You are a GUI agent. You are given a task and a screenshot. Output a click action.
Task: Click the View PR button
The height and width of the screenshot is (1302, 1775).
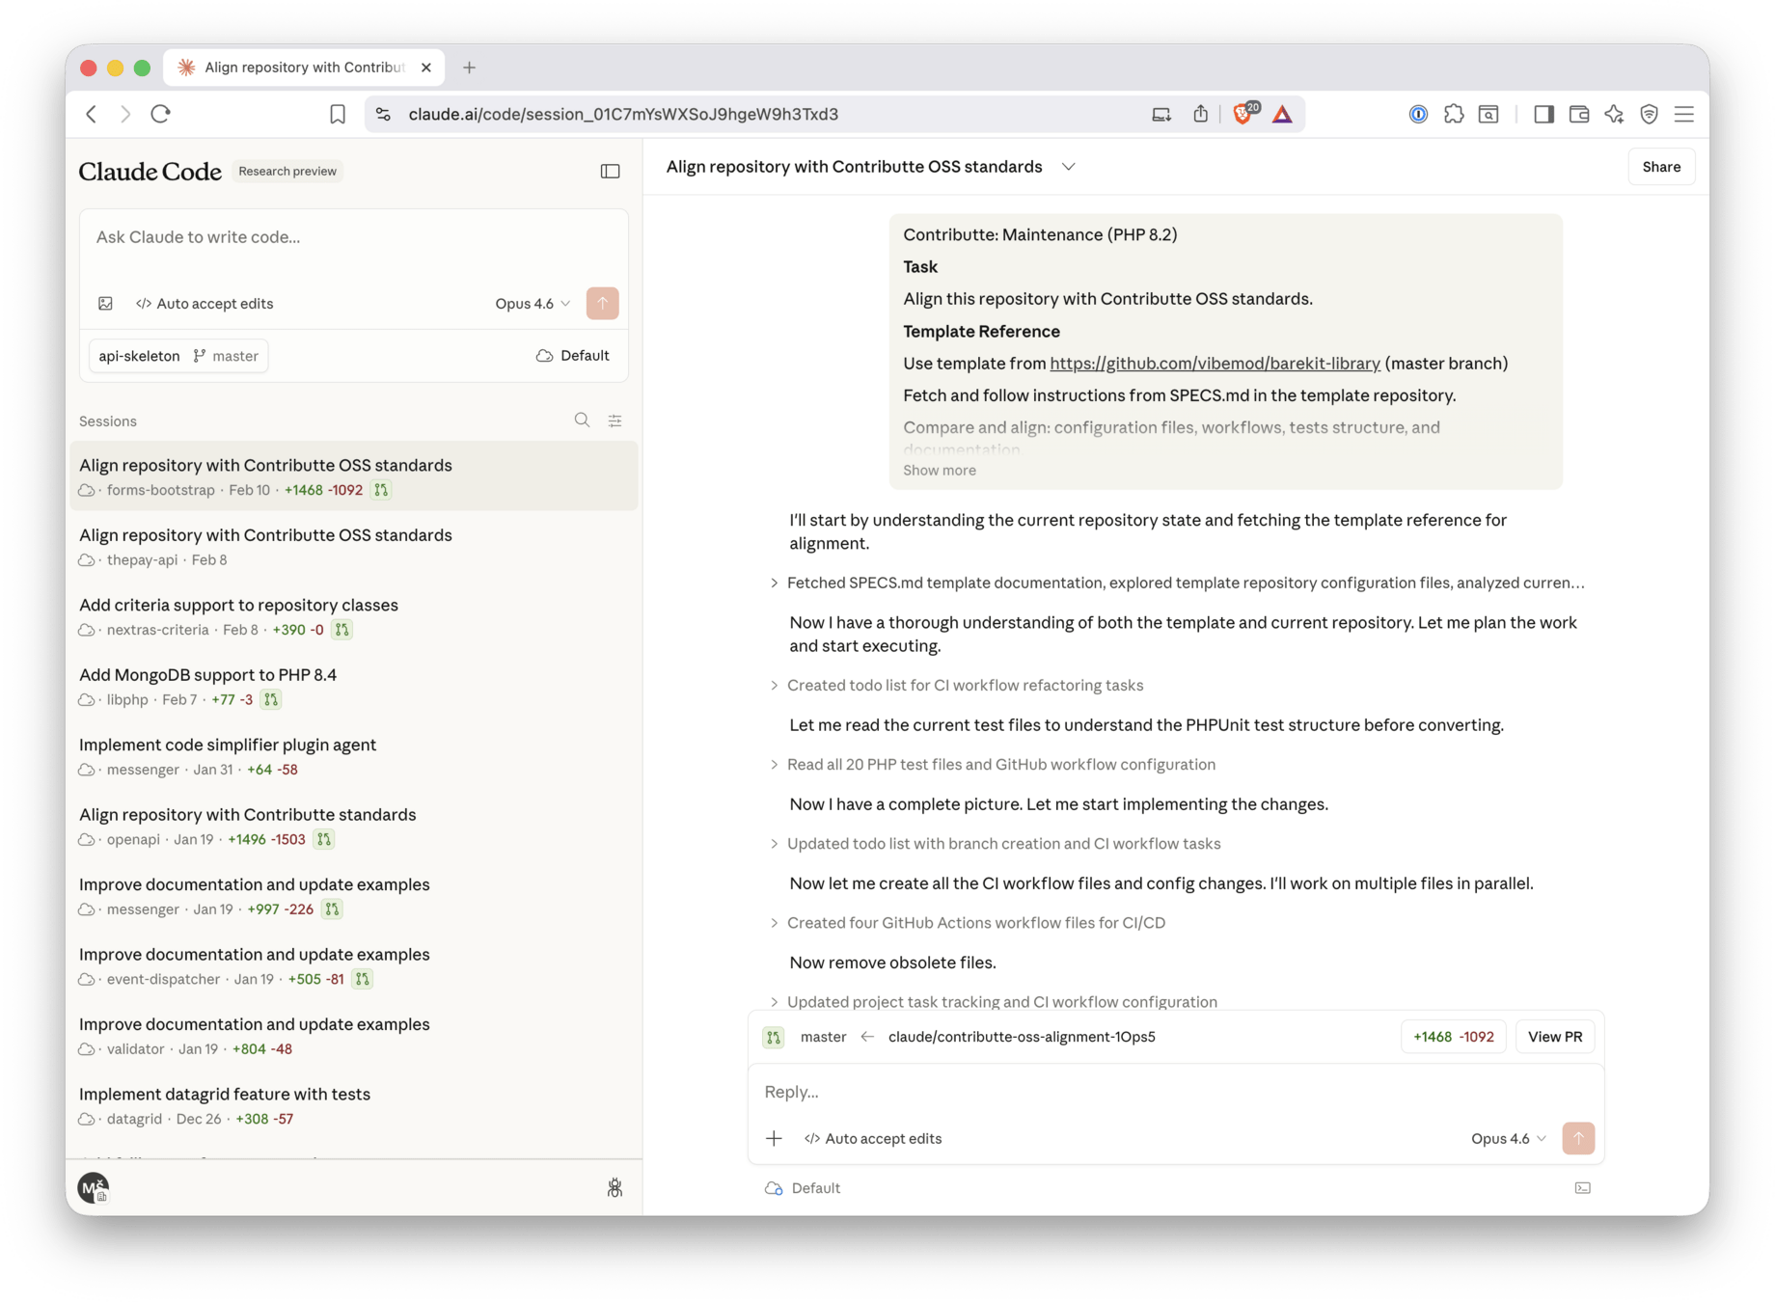pyautogui.click(x=1555, y=1037)
